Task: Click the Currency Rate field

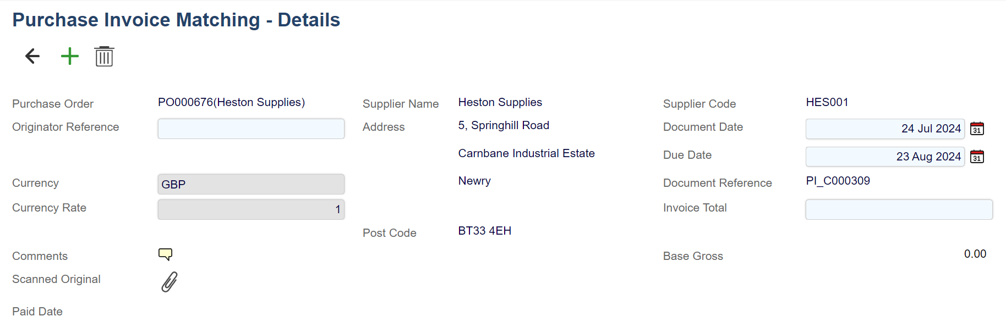Action: pyautogui.click(x=251, y=209)
